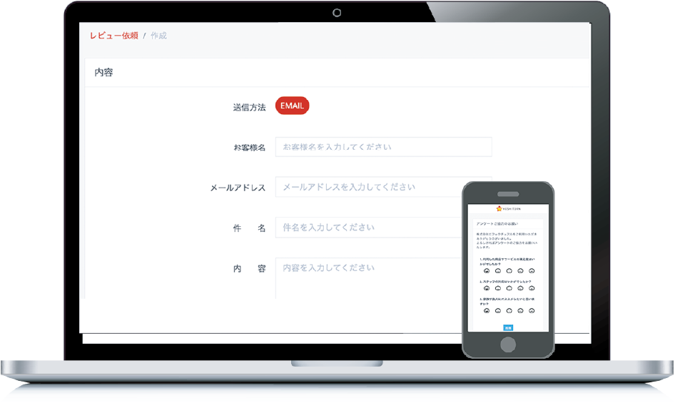Select the 作成 breadcrumb text
This screenshot has height=403, width=675.
[x=158, y=36]
